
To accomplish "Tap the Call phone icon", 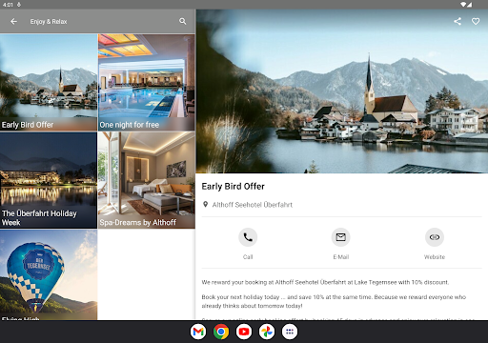I will click(248, 237).
